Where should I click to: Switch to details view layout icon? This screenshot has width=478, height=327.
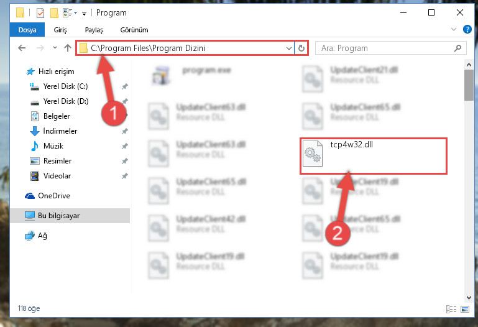pos(451,310)
